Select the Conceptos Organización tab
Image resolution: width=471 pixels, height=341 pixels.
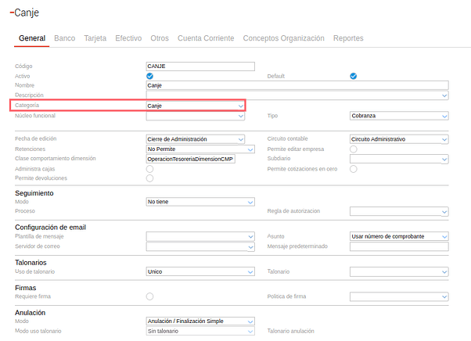[283, 38]
